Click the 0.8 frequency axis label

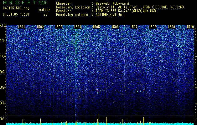(x=3, y=87)
